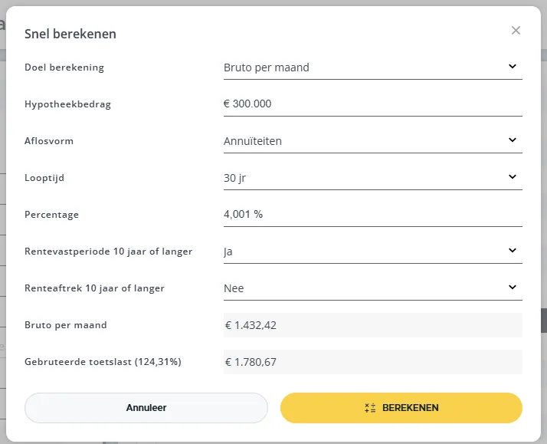Click the Annuleer button
Image resolution: width=547 pixels, height=444 pixels.
(146, 408)
